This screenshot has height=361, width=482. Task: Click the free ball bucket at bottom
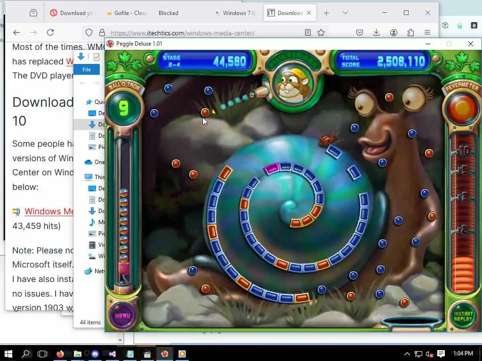411,323
